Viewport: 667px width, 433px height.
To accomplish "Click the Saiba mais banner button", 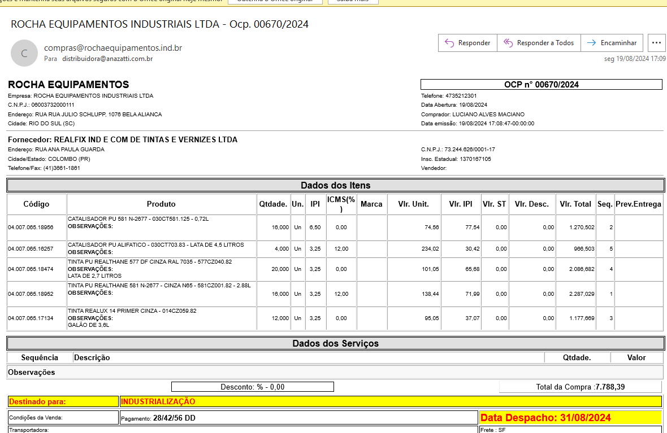I will point(352,1).
